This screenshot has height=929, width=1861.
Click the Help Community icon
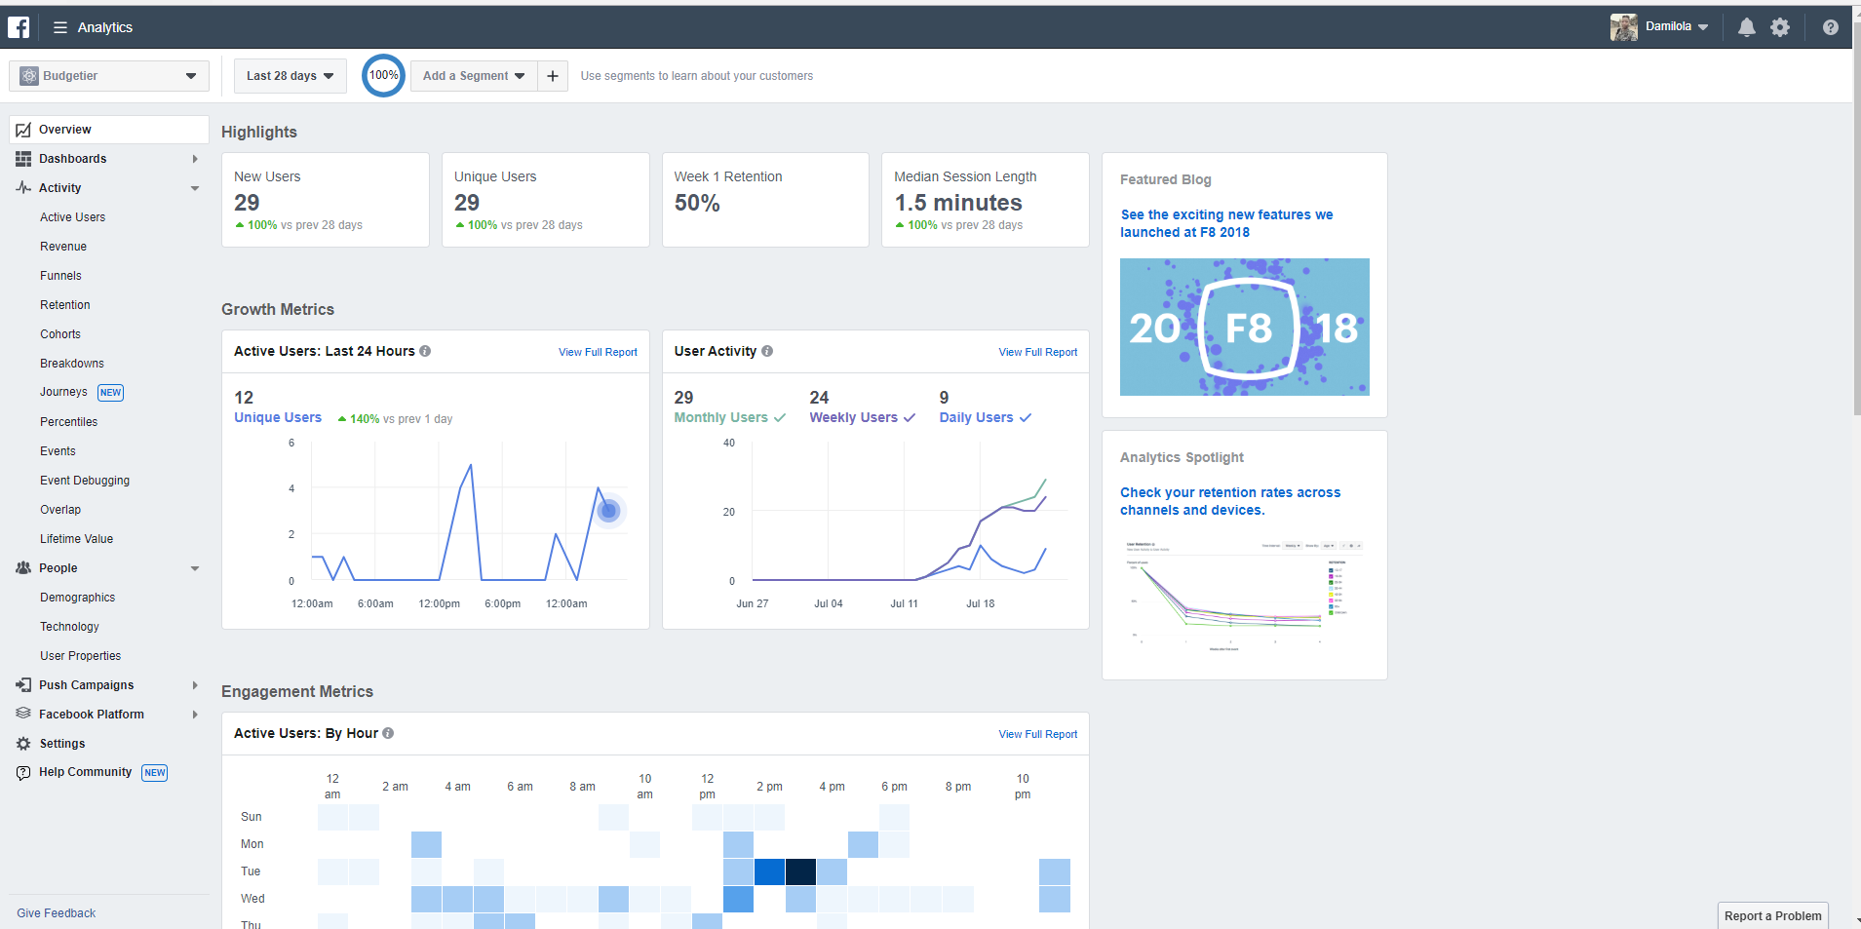tap(23, 772)
